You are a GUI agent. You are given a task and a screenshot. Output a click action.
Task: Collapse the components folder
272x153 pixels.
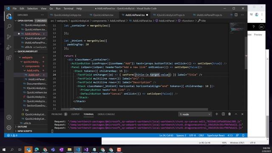[x=32, y=66]
